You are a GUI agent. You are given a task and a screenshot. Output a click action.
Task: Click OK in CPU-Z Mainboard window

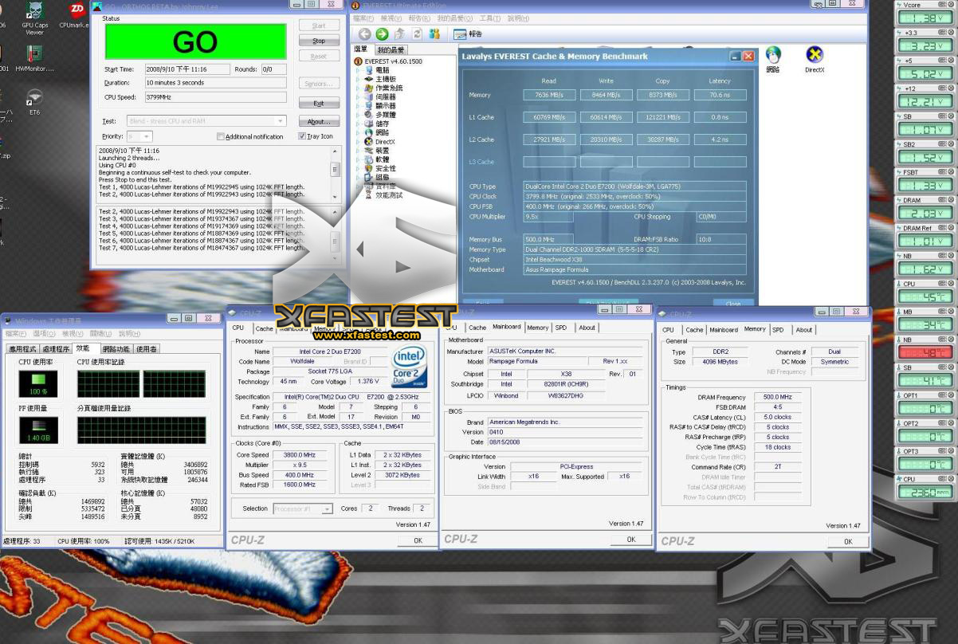631,540
